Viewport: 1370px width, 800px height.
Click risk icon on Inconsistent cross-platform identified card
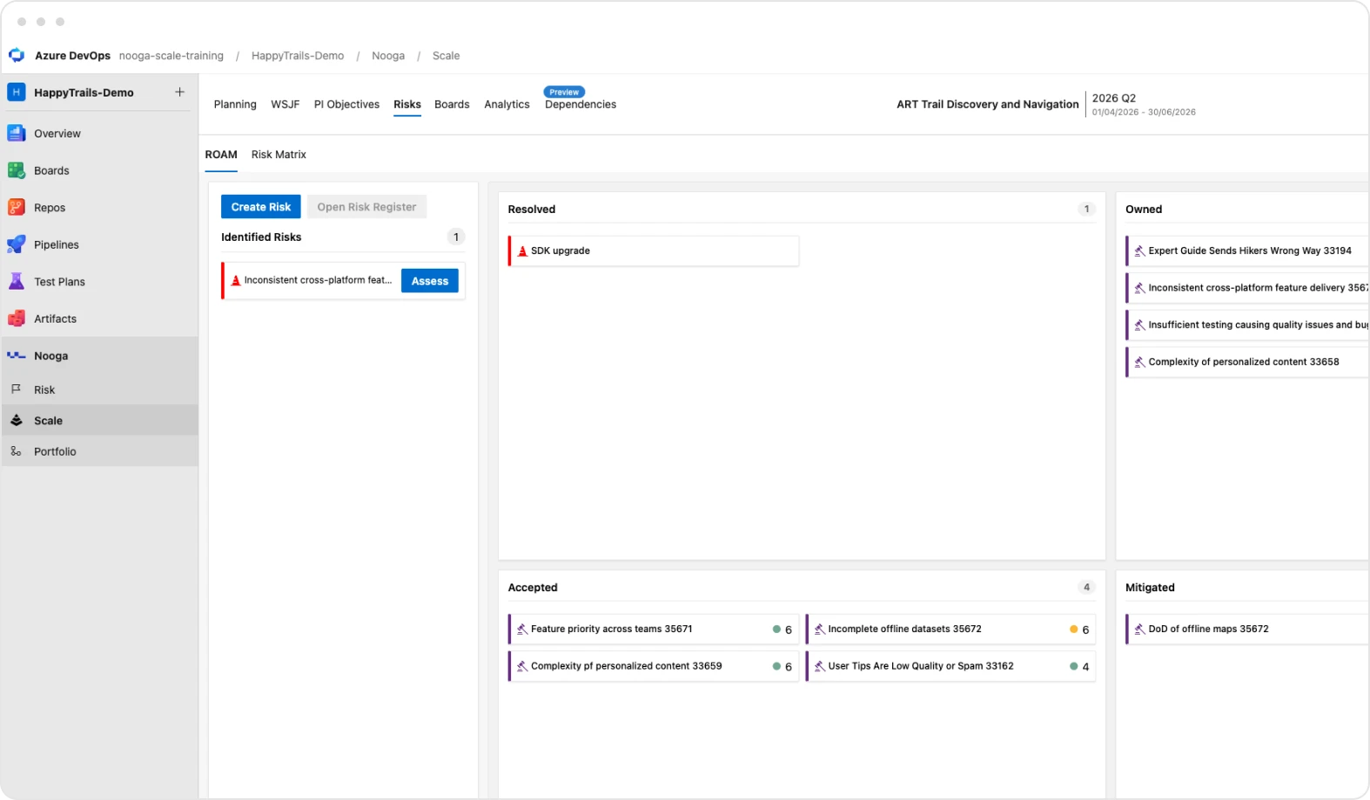coord(236,281)
